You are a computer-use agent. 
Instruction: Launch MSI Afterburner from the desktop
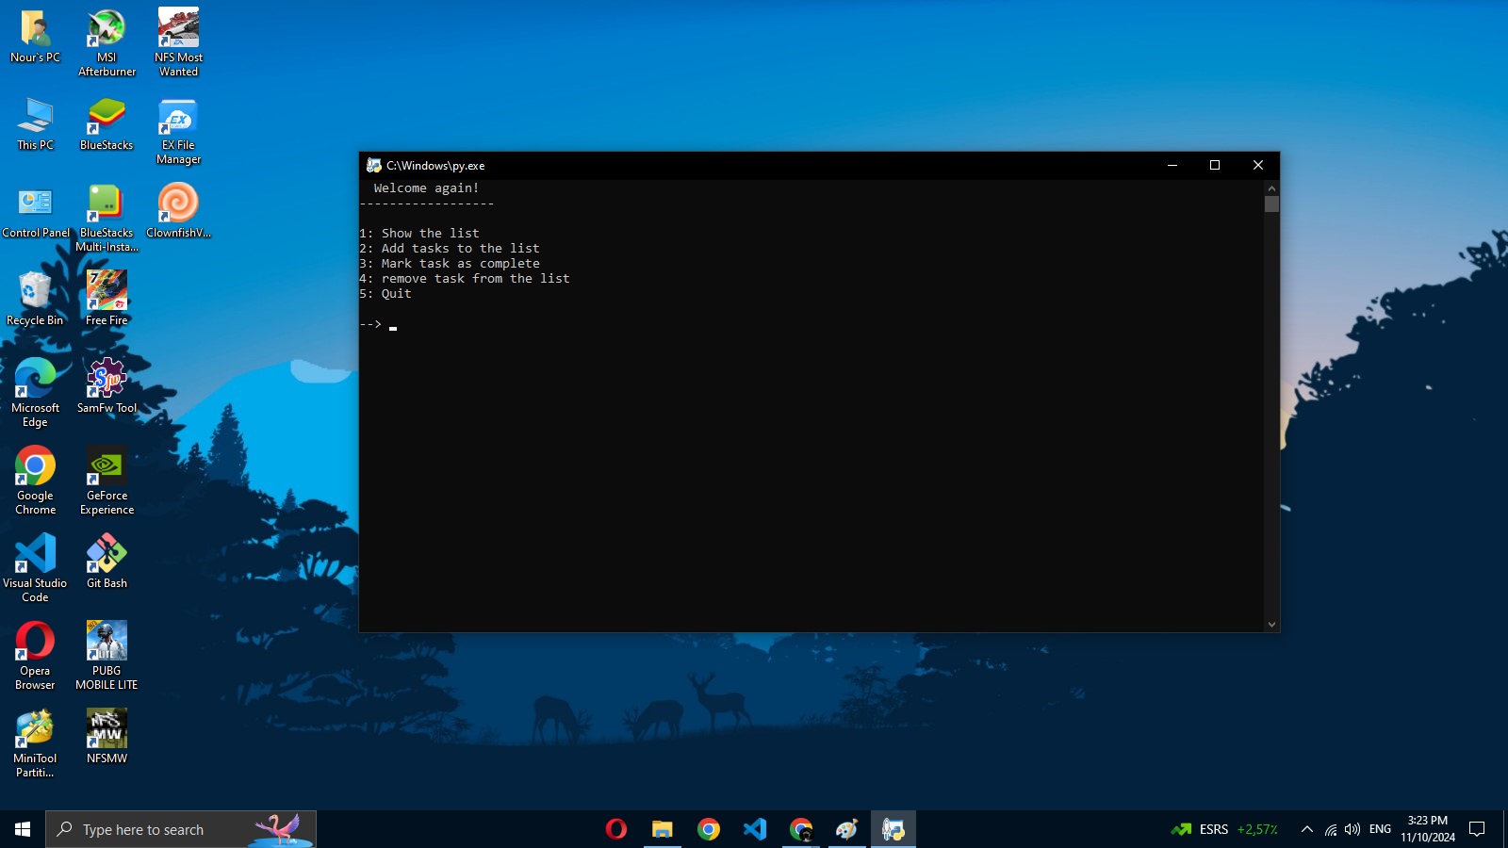107,44
